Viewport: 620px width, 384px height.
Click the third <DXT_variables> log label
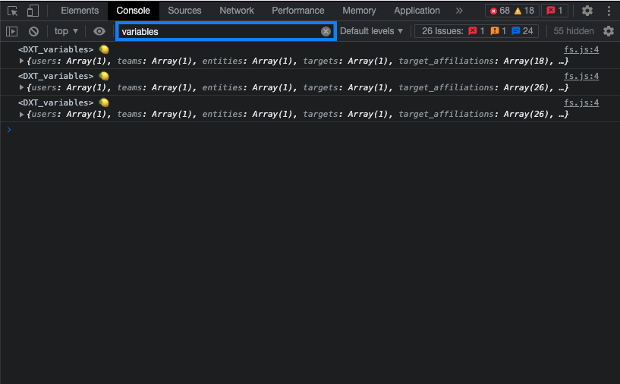(55, 102)
